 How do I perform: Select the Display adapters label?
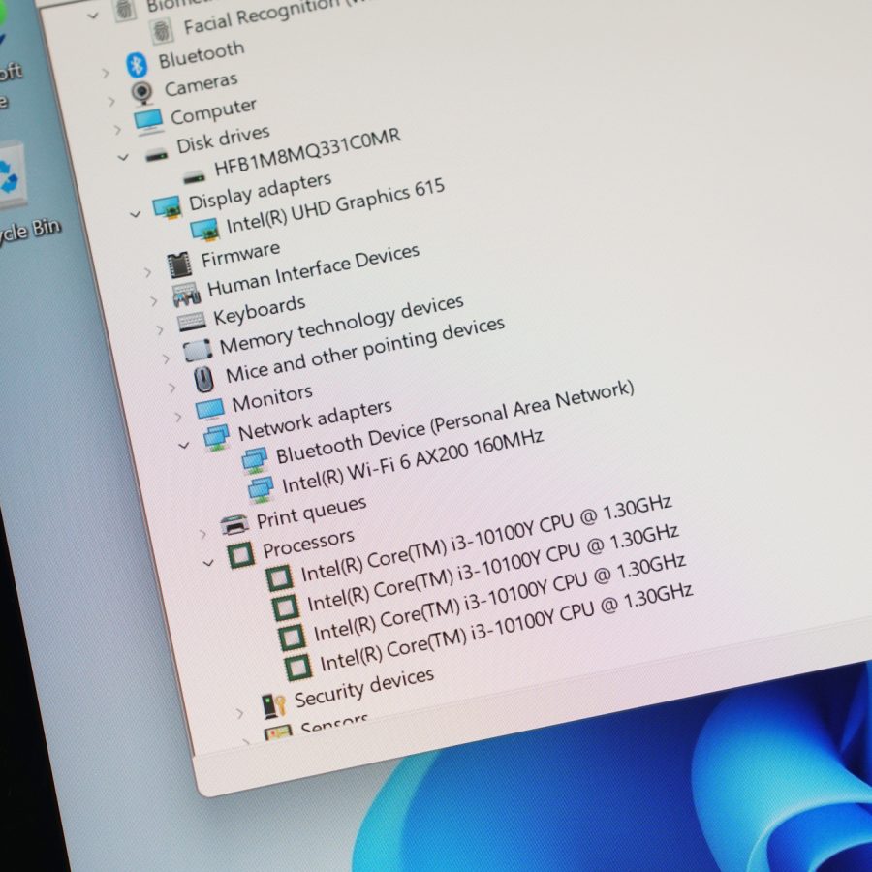pos(260,193)
